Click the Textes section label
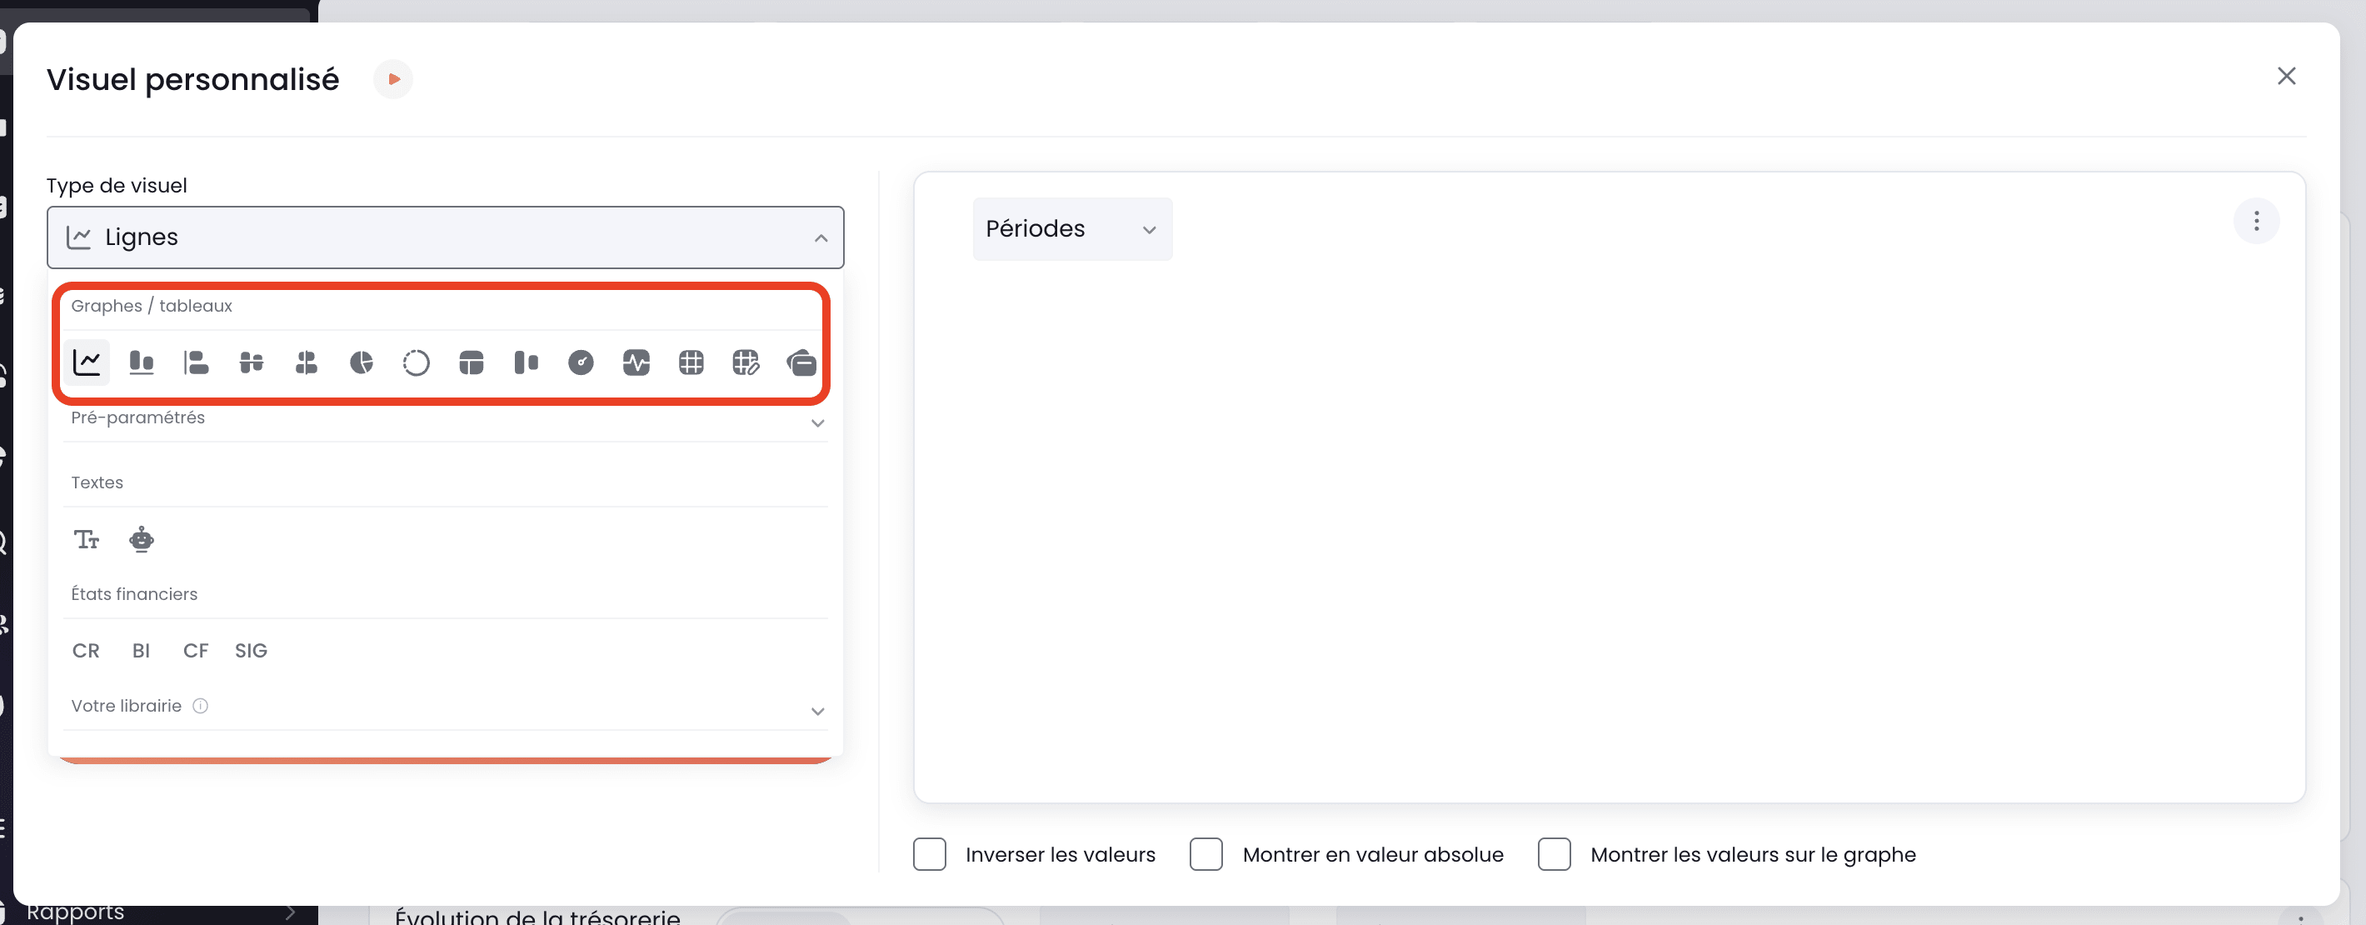 (97, 482)
